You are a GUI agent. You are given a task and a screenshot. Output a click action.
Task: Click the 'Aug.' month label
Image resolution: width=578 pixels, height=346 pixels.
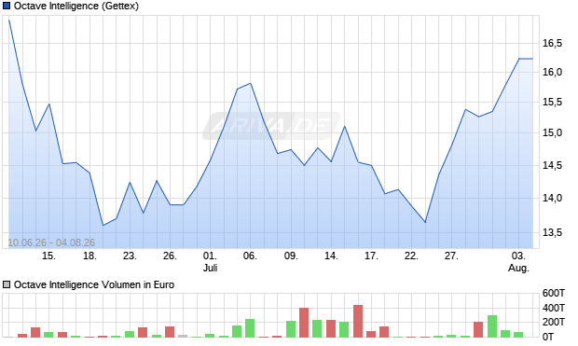click(x=518, y=268)
